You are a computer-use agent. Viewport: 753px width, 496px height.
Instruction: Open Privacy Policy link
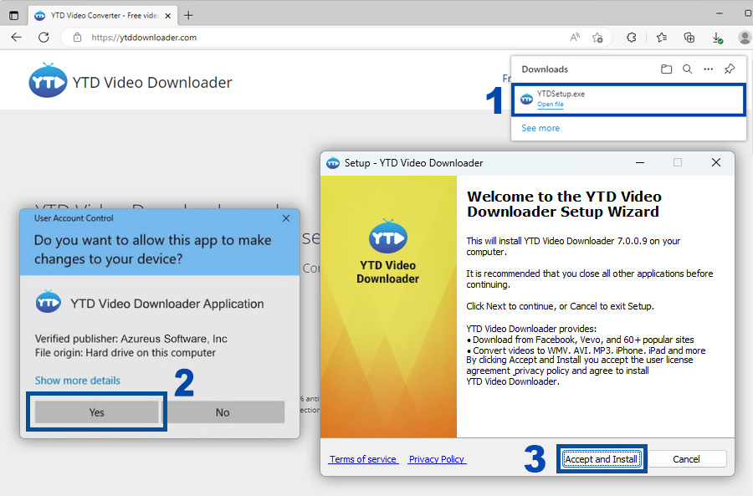(437, 459)
